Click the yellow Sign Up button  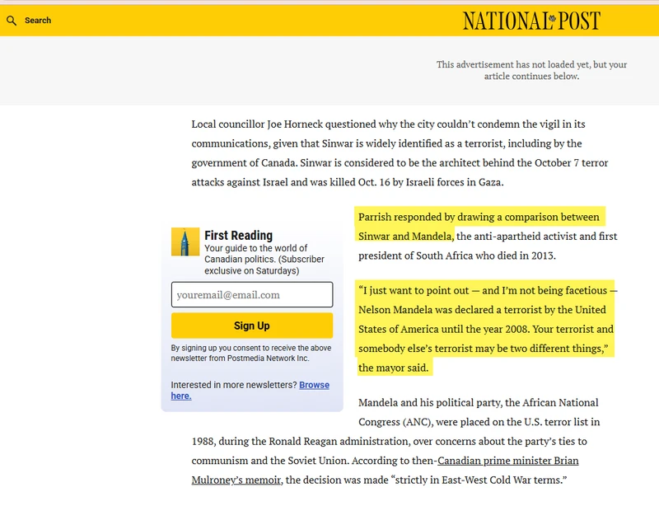(x=252, y=326)
